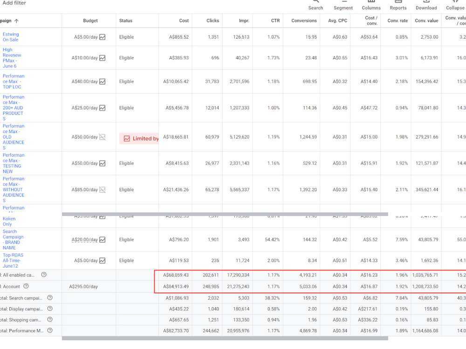Click crossed-out budget icon in A$85.00/day row
Viewport: 466px width, 349px height.
102,190
